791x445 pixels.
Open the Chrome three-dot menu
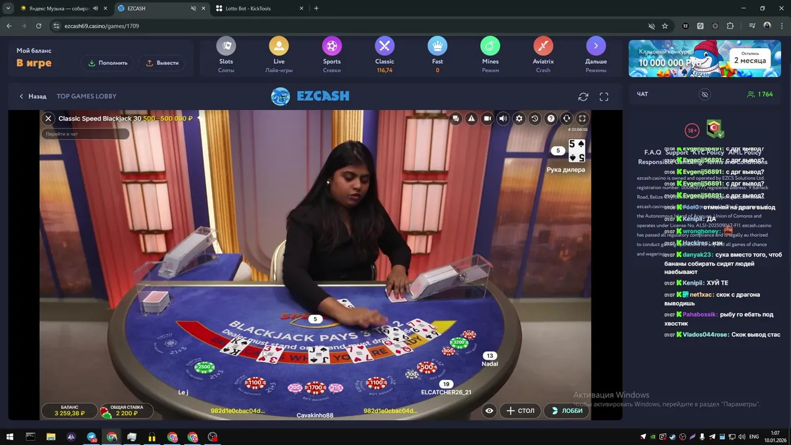pyautogui.click(x=782, y=26)
